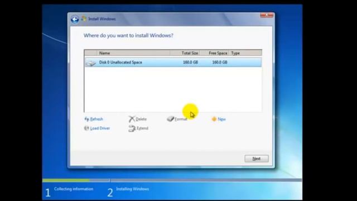Click the Windows setup icon in title bar
357x201 pixels.
point(84,18)
